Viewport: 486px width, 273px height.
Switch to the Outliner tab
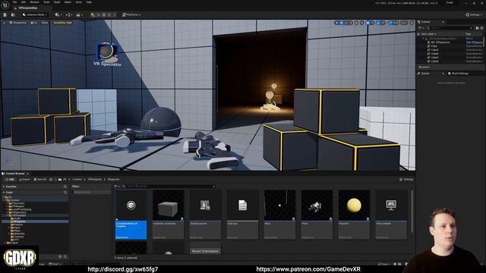tap(425, 22)
